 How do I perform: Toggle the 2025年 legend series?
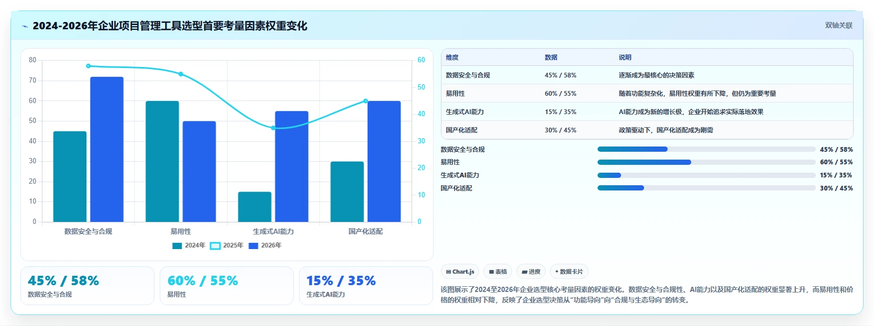(x=227, y=245)
